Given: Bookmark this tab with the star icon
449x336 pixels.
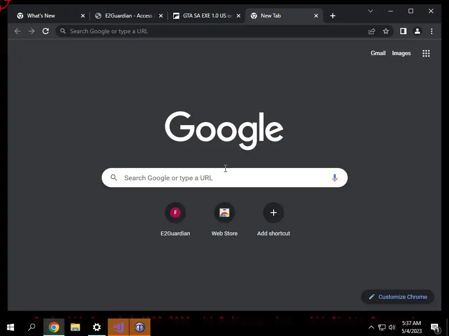Looking at the screenshot, I should tap(386, 31).
